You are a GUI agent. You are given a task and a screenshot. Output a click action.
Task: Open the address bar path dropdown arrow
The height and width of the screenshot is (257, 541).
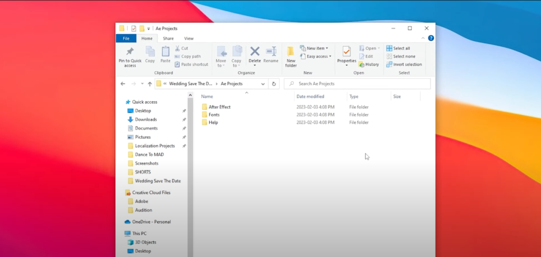coord(263,83)
